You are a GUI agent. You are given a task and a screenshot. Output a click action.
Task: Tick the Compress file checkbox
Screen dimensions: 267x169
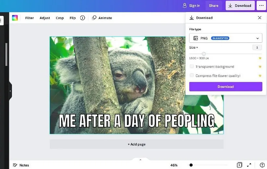point(192,75)
